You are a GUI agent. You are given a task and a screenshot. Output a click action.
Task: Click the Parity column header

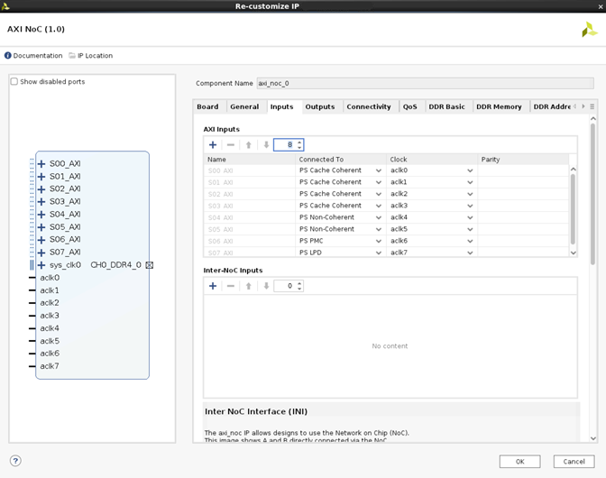click(523, 160)
